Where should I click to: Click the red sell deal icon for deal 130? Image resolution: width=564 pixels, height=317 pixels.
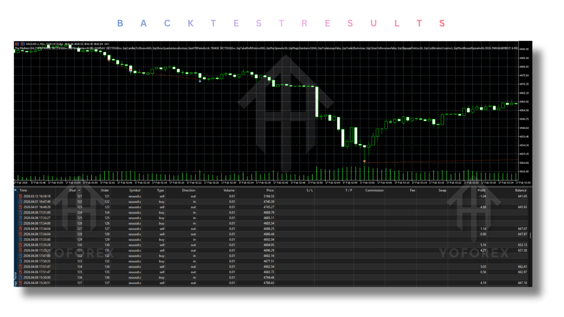[x=20, y=245]
